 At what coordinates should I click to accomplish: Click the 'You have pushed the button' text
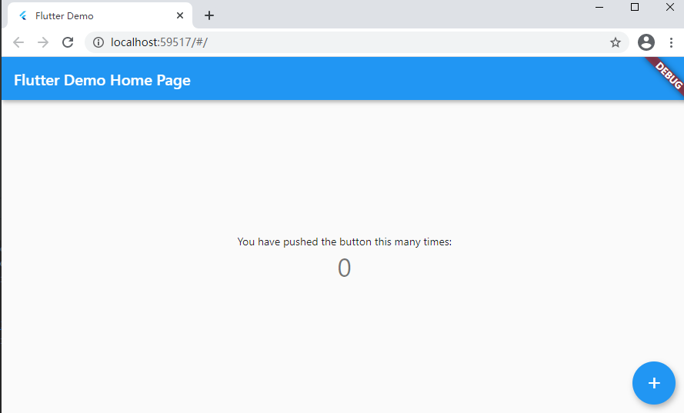[344, 241]
